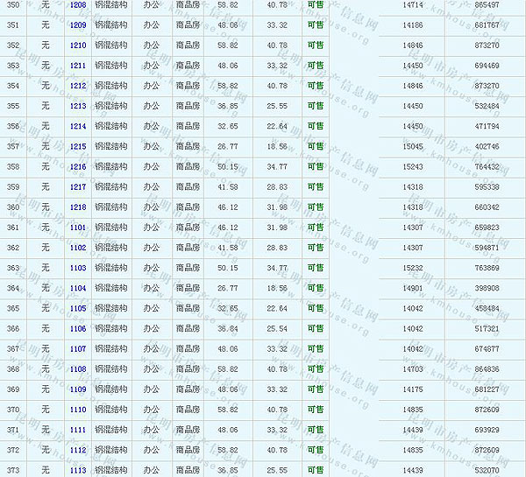Open room 1215 entry
Screen dimensions: 526x477
[78, 146]
